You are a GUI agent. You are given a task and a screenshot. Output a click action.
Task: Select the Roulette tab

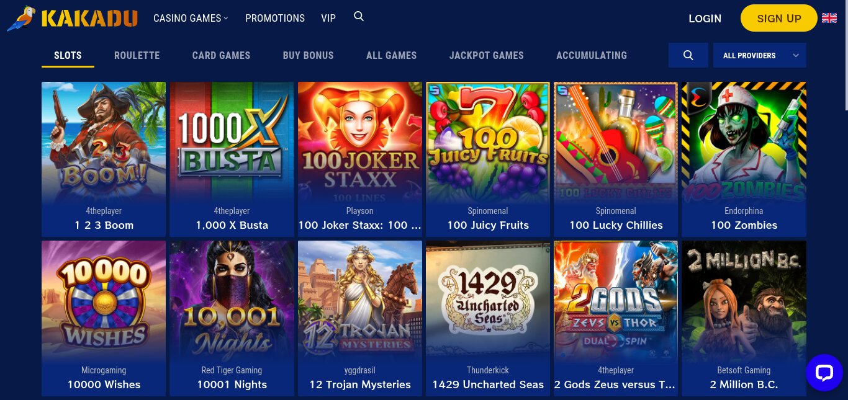[x=137, y=55]
